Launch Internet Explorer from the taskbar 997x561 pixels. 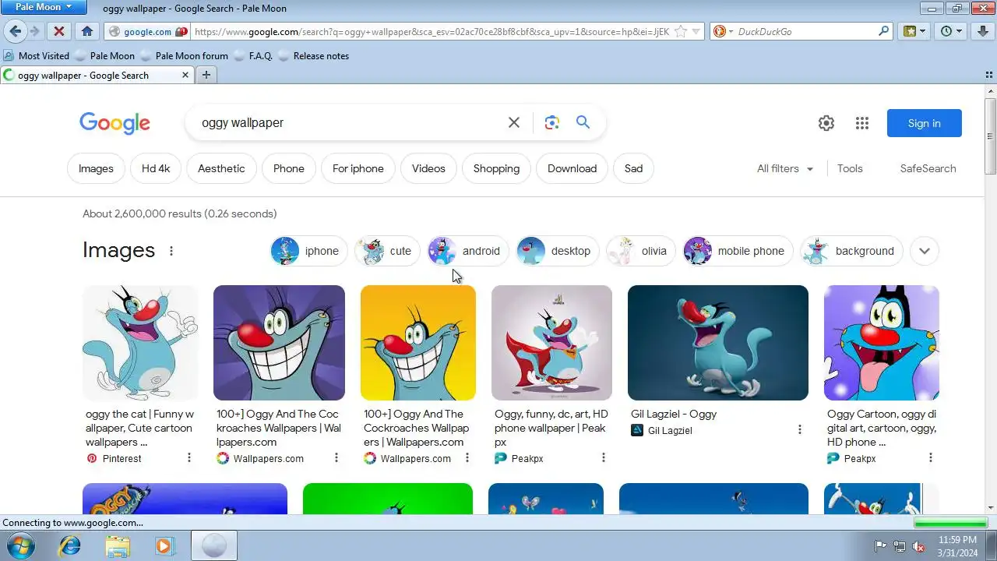pos(69,546)
